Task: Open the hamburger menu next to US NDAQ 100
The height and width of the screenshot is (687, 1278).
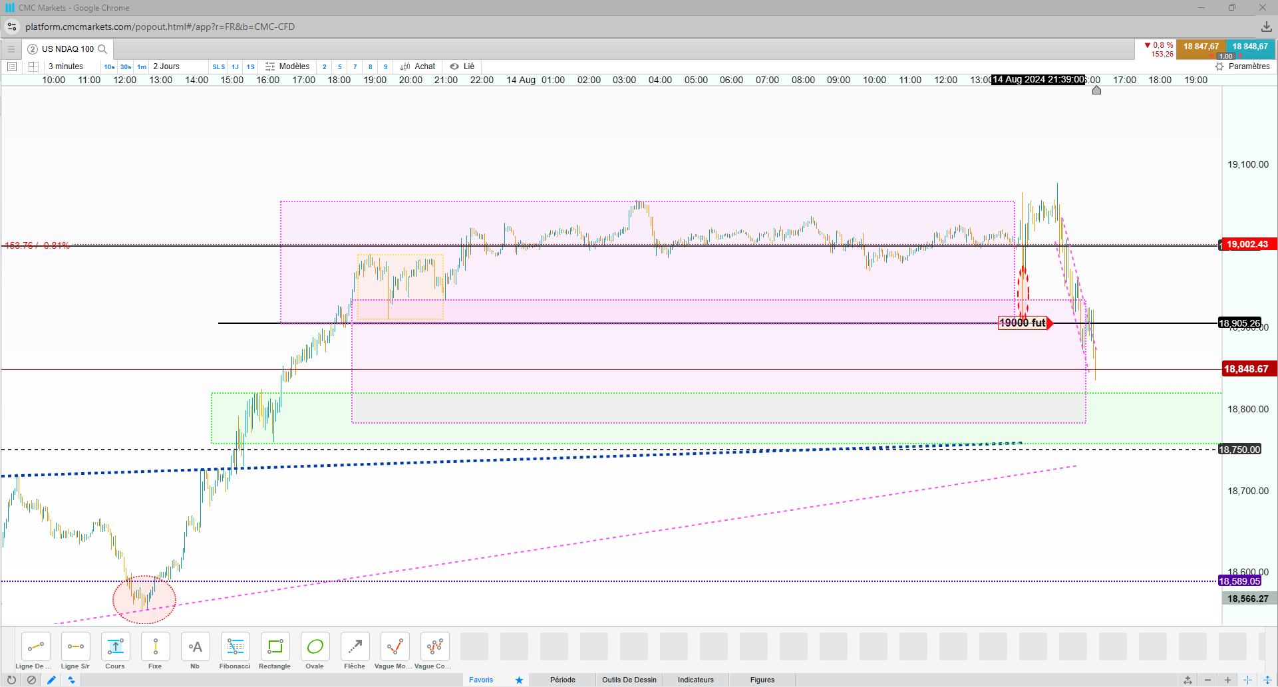Action: (x=11, y=49)
